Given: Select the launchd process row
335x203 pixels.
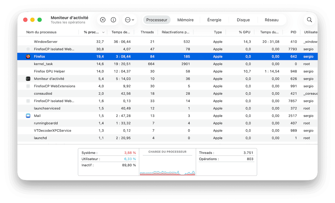Looking at the screenshot, I should (x=167, y=138).
